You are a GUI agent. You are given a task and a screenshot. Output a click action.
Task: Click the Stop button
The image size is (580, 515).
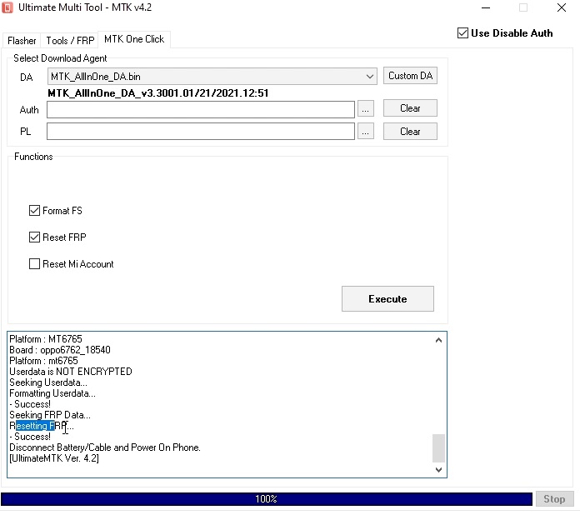pos(554,498)
